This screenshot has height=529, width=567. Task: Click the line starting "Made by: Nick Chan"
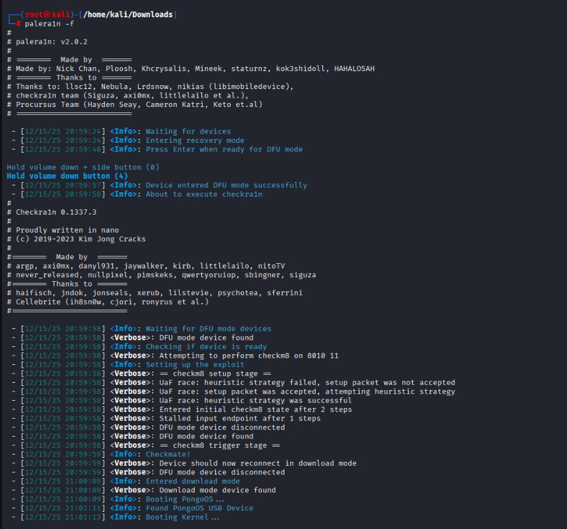coord(195,68)
